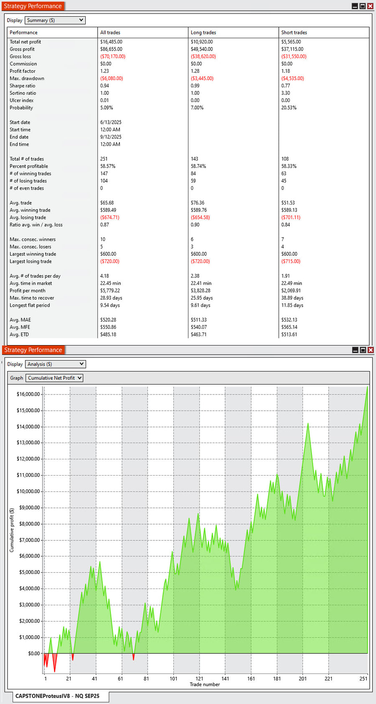The image size is (376, 704).
Task: Click the Sharpe ratio row label
Action: tap(23, 86)
